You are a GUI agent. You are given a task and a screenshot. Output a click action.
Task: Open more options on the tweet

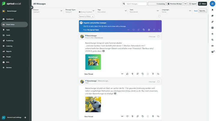pyautogui.click(x=122, y=116)
